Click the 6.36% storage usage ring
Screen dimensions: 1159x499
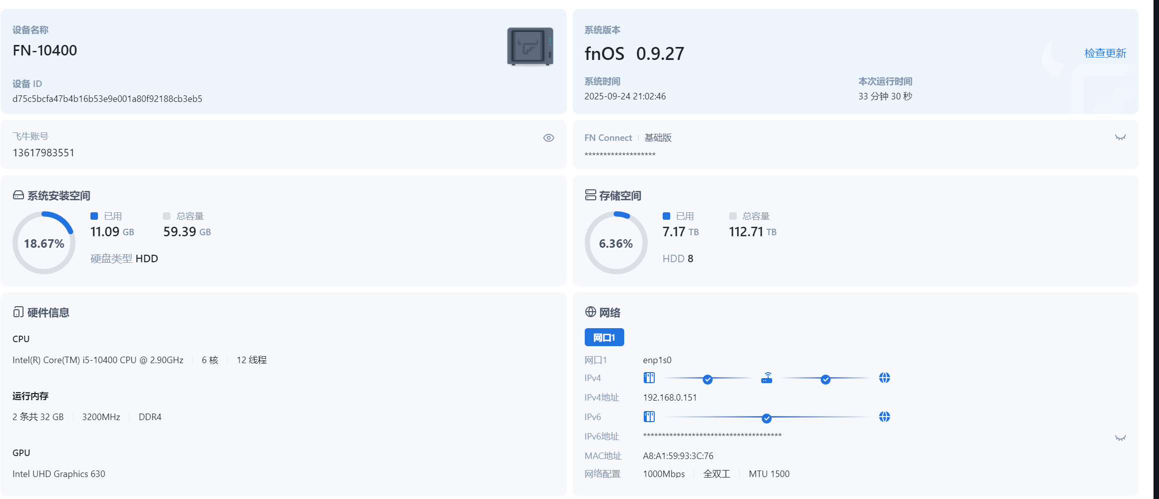616,243
